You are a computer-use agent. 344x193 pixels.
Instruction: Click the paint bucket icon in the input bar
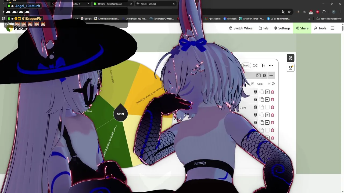click(x=265, y=76)
